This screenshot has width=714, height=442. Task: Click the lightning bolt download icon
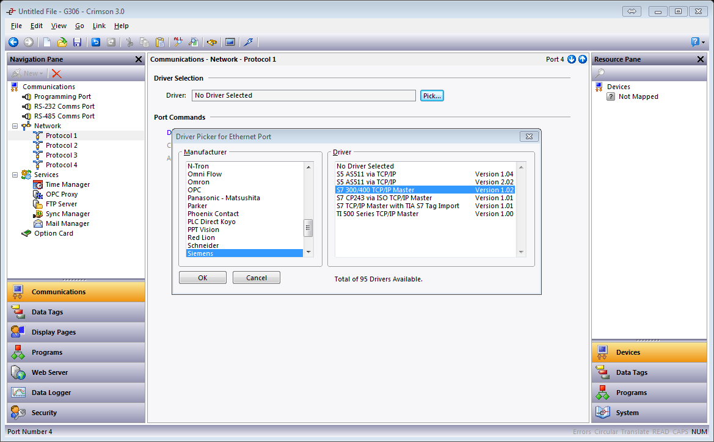248,42
